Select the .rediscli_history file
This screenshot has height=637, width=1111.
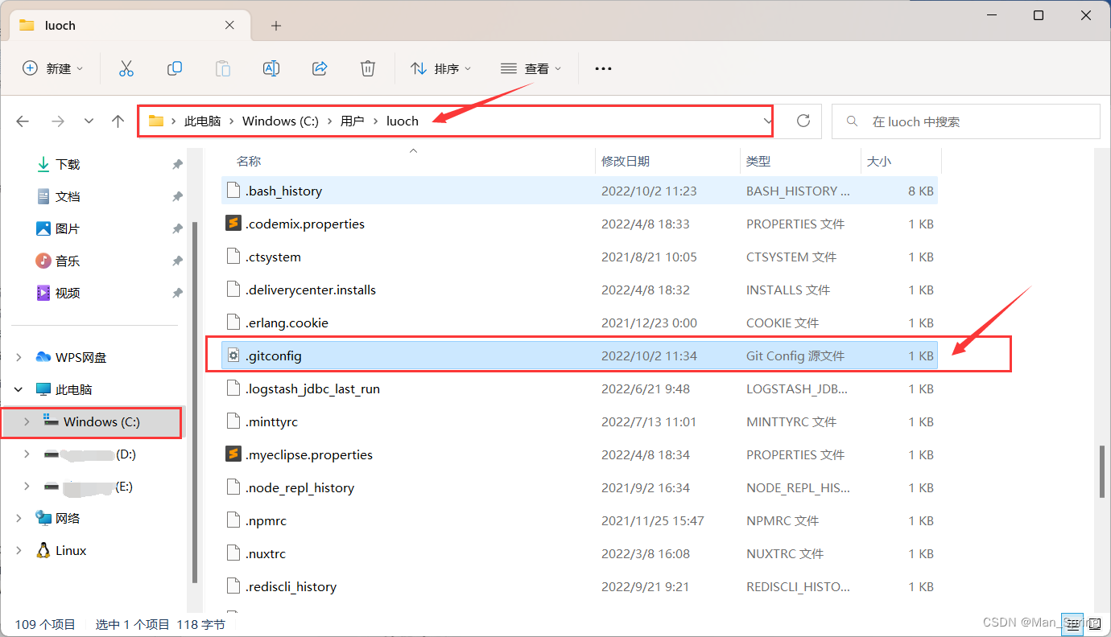pyautogui.click(x=580, y=586)
